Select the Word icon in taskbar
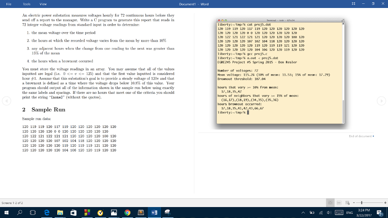Image resolution: width=388 pixels, height=218 pixels. pos(154,212)
